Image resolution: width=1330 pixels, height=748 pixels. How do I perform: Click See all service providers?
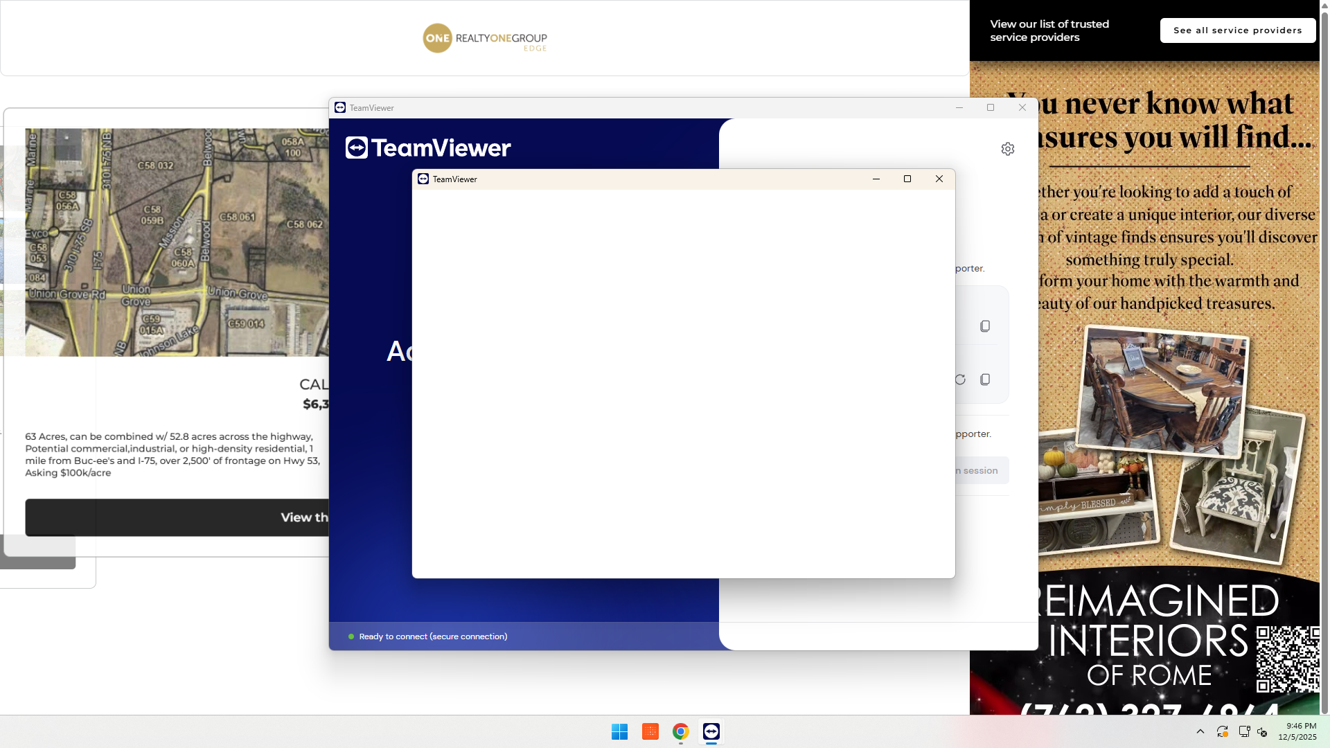pyautogui.click(x=1238, y=30)
